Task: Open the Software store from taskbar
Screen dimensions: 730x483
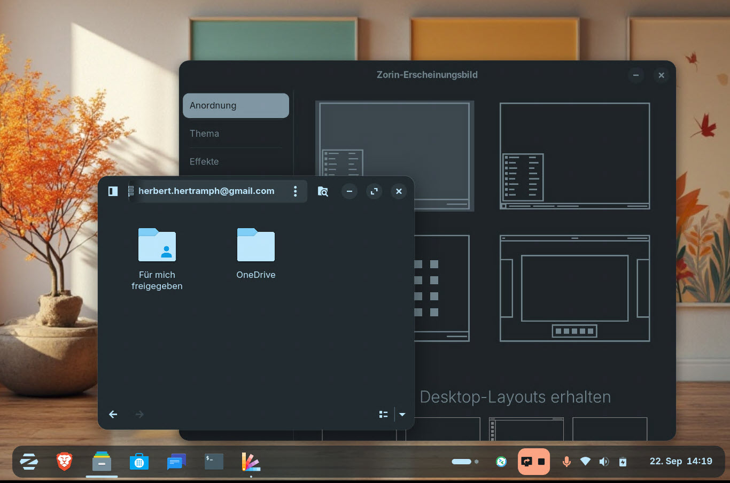Action: click(x=139, y=462)
